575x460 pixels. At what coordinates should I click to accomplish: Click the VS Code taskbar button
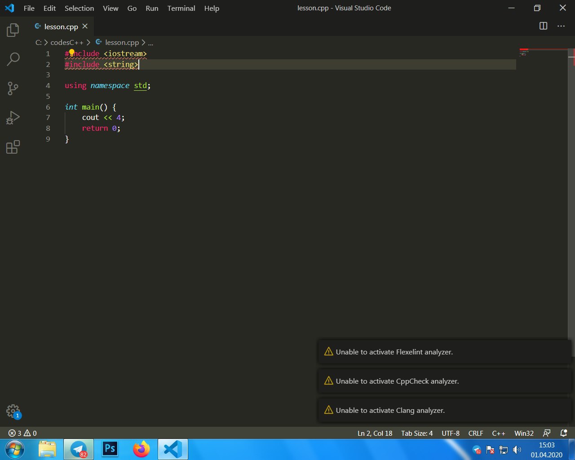tap(173, 449)
